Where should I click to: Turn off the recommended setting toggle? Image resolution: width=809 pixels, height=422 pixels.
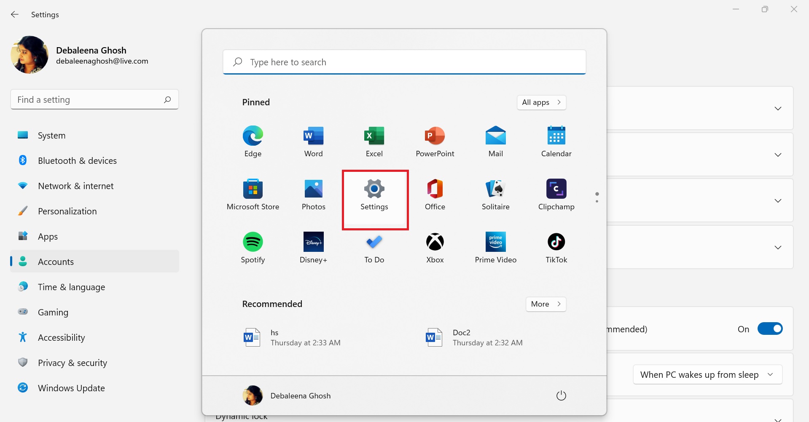(770, 329)
